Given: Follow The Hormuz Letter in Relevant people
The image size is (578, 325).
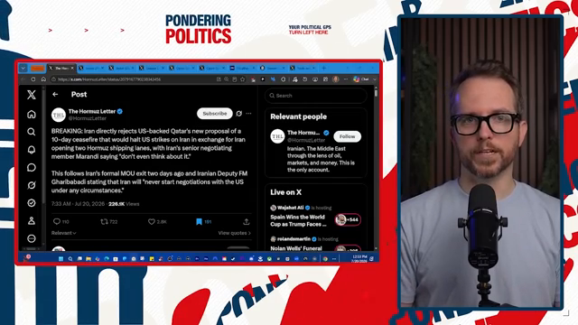Looking at the screenshot, I should (347, 136).
